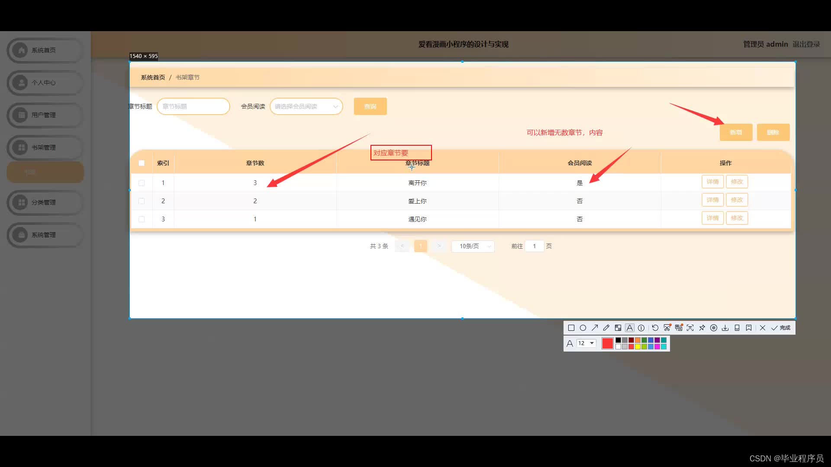The width and height of the screenshot is (831, 467).
Task: Check the row for 遇见你
Action: (142, 219)
